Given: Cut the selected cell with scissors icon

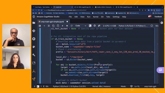Looking at the screenshot, I should 49,26.
